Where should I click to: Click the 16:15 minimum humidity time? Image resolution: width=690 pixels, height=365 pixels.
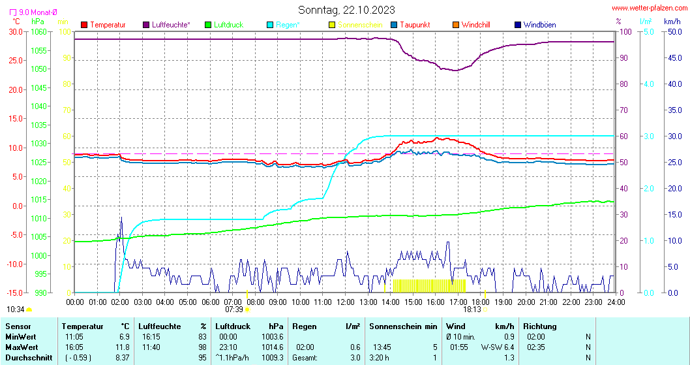click(x=151, y=337)
